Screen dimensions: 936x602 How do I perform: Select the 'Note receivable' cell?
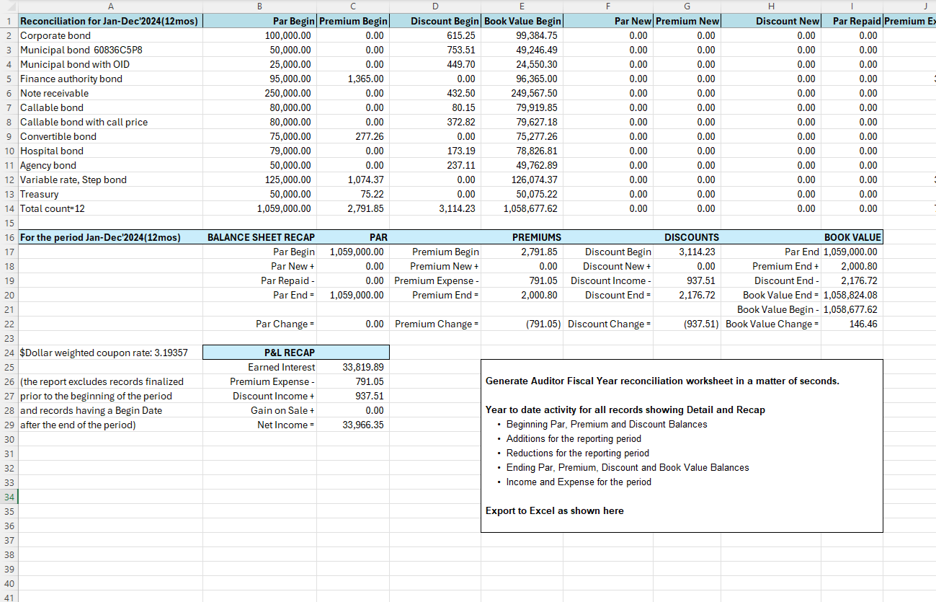click(110, 93)
